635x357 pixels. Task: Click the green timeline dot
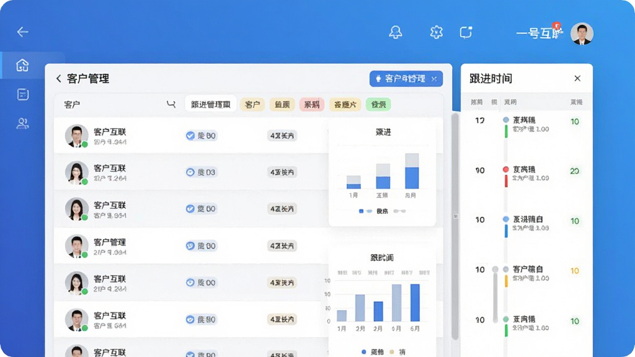[x=506, y=319]
